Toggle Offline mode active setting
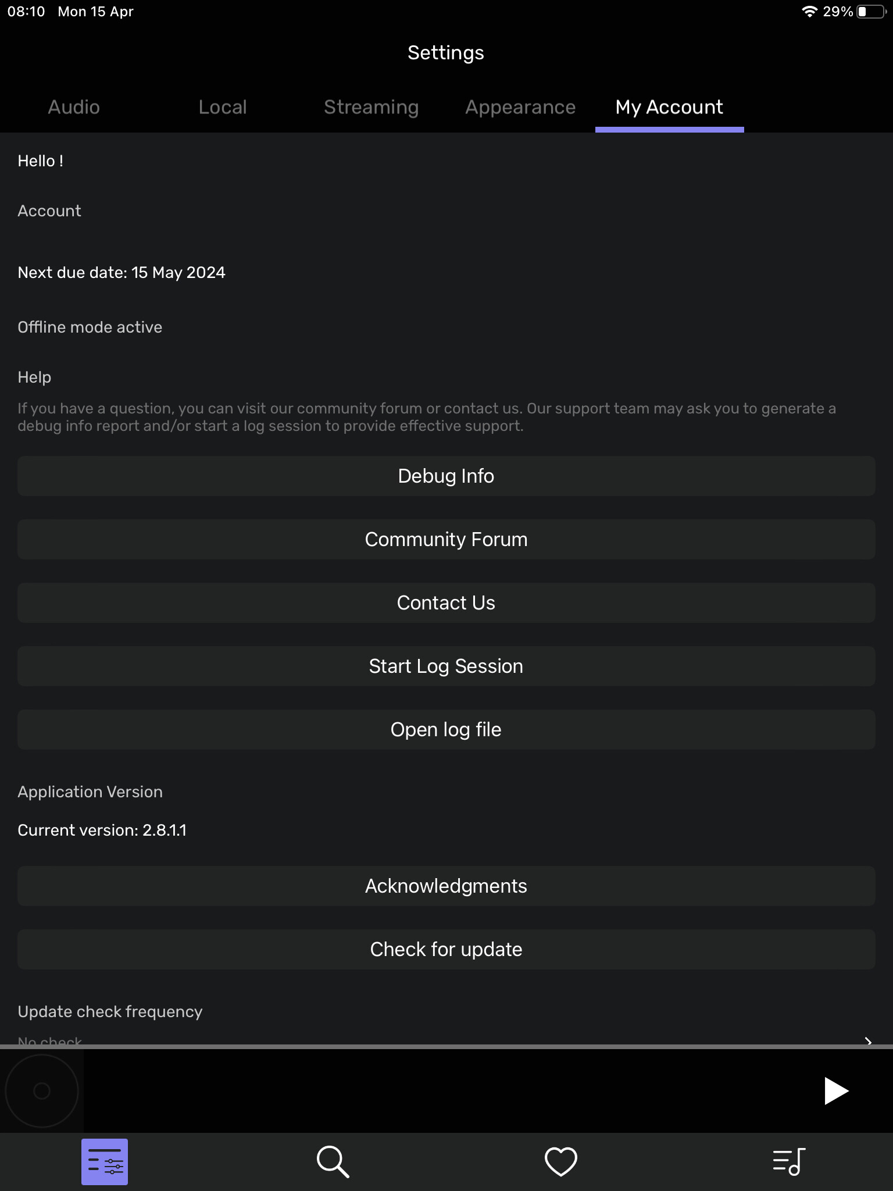Image resolution: width=893 pixels, height=1191 pixels. [x=90, y=327]
